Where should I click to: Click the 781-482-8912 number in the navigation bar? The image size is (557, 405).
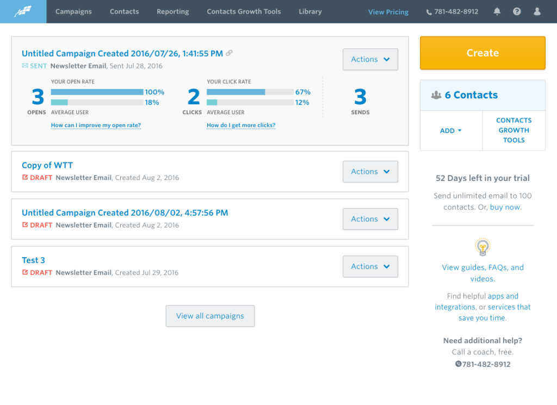(457, 11)
